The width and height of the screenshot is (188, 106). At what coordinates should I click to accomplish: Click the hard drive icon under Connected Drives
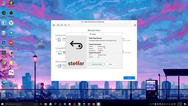pyautogui.click(x=60, y=52)
